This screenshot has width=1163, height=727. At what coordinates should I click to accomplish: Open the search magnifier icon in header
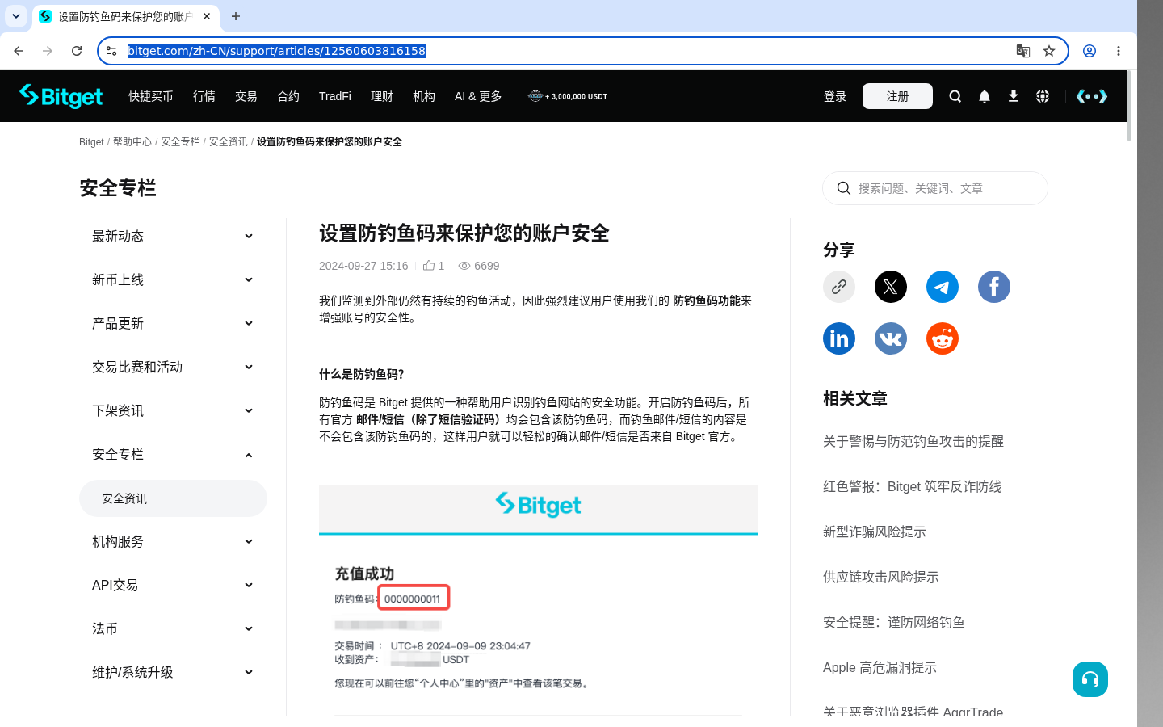[x=955, y=96]
